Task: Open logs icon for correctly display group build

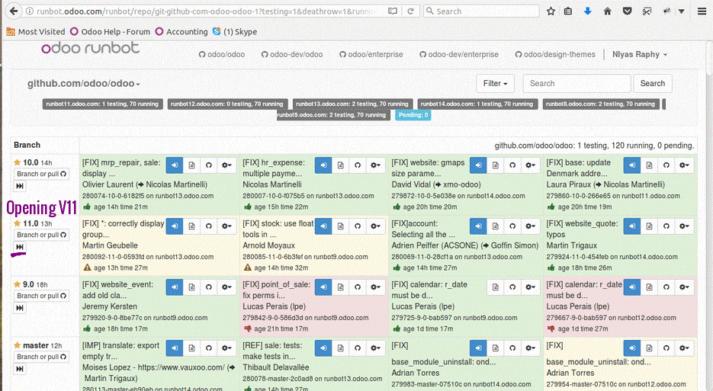Action: [191, 226]
